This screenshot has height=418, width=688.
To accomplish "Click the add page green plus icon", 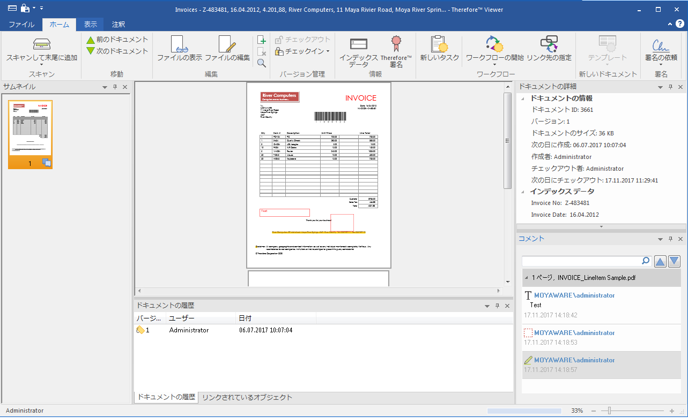I will [x=261, y=40].
